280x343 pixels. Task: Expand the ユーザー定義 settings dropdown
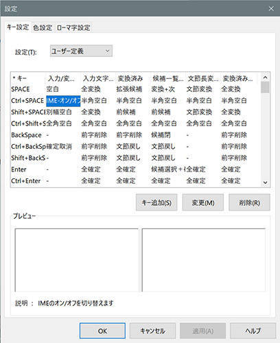(x=81, y=51)
